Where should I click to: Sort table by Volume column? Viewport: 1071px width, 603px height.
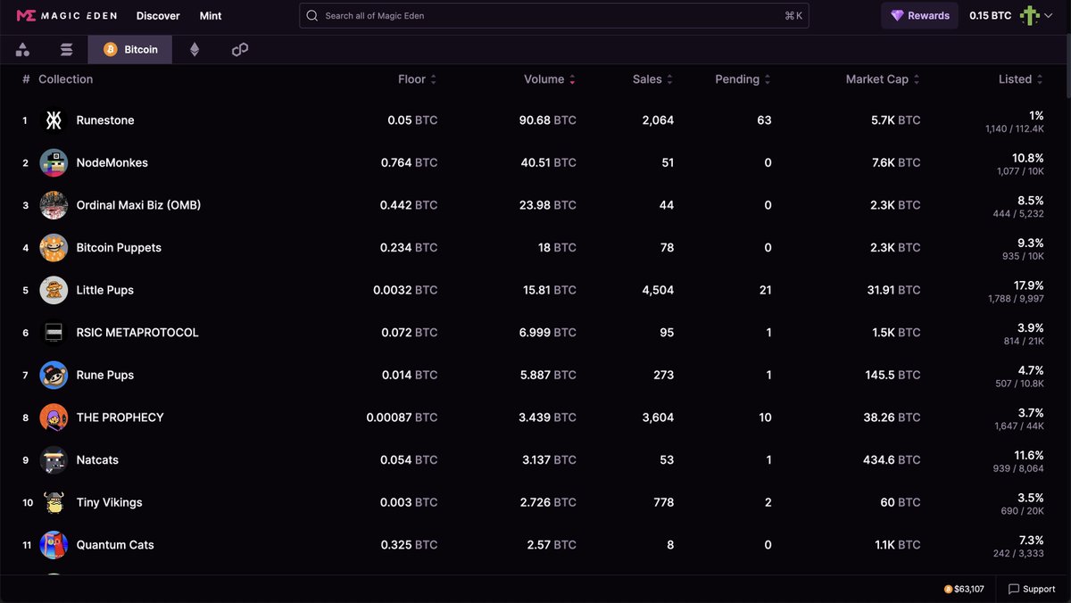click(549, 79)
